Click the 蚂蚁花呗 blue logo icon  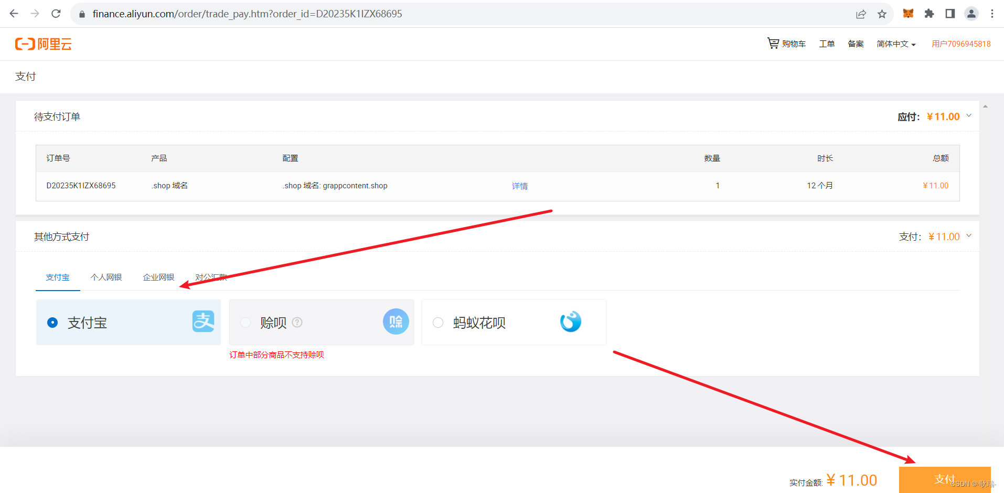571,321
